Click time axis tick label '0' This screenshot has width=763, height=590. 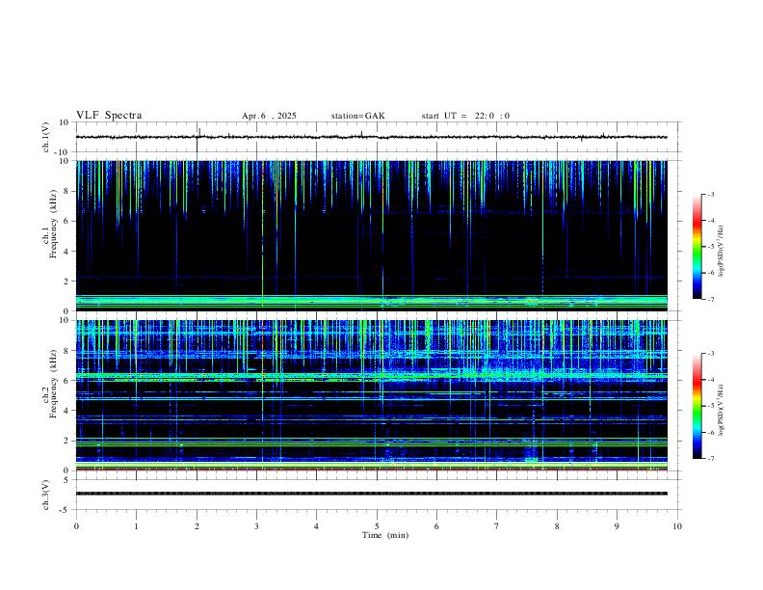pyautogui.click(x=76, y=526)
